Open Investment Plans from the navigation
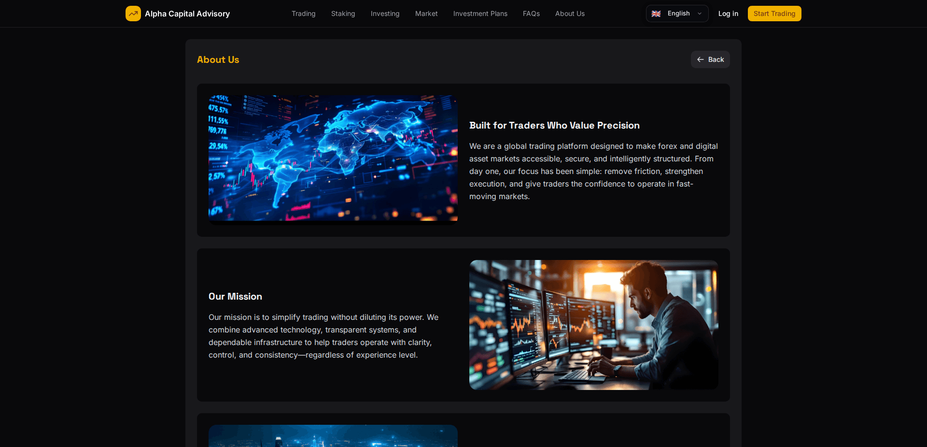Screen dimensions: 927x447 tap(480, 14)
